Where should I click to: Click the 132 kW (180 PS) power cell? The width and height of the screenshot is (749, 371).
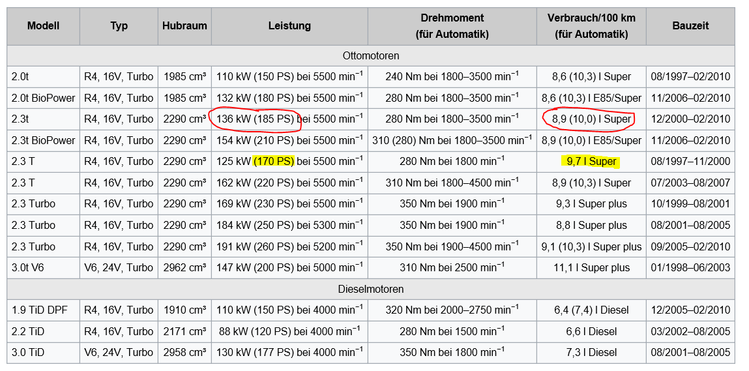click(289, 98)
